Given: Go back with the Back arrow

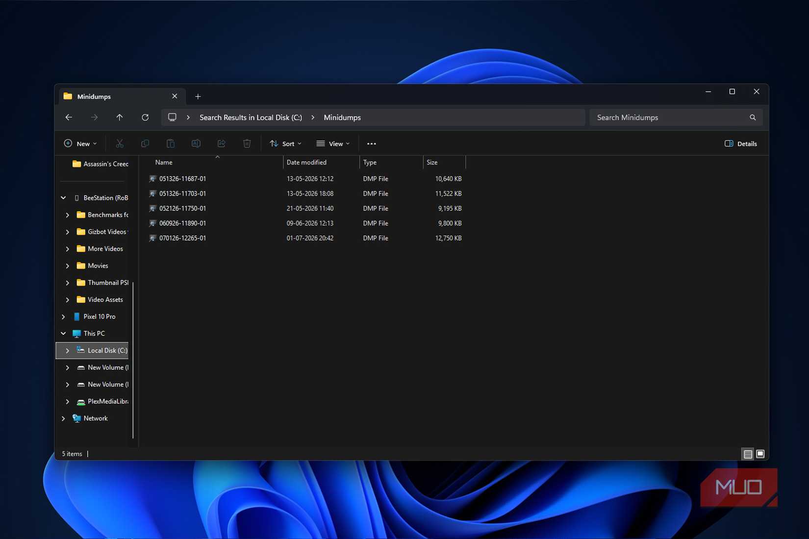Looking at the screenshot, I should click(69, 118).
